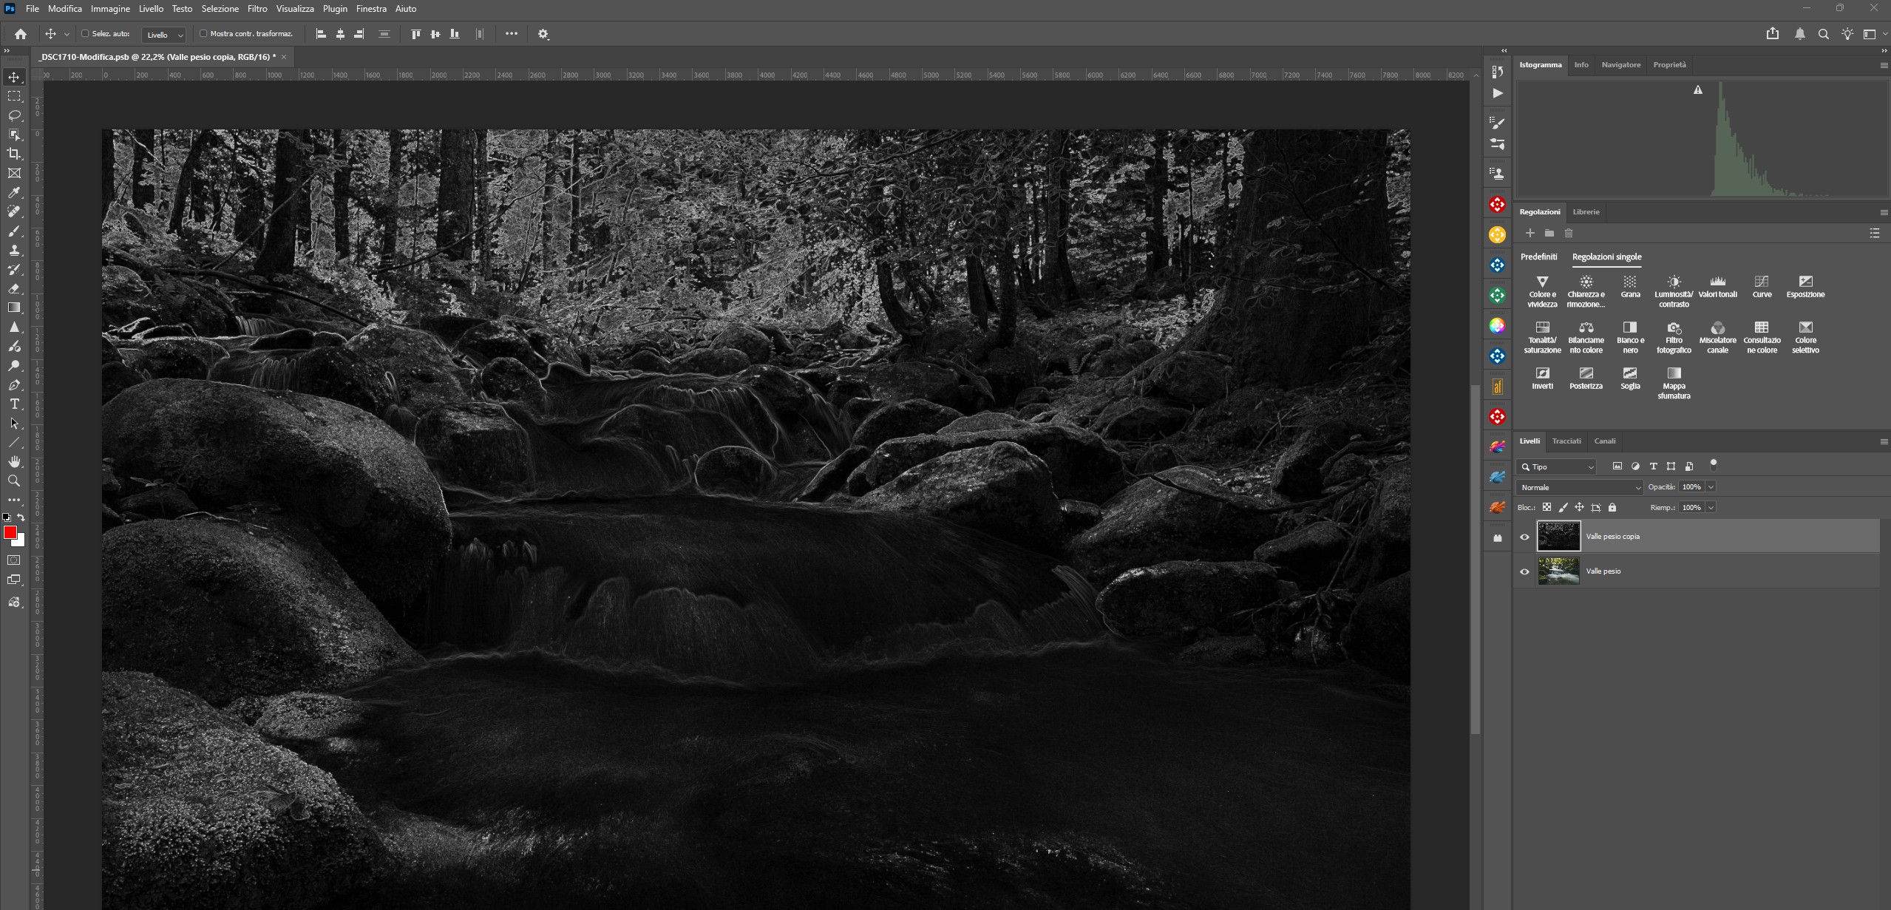Open the Filtro menu

(x=257, y=8)
